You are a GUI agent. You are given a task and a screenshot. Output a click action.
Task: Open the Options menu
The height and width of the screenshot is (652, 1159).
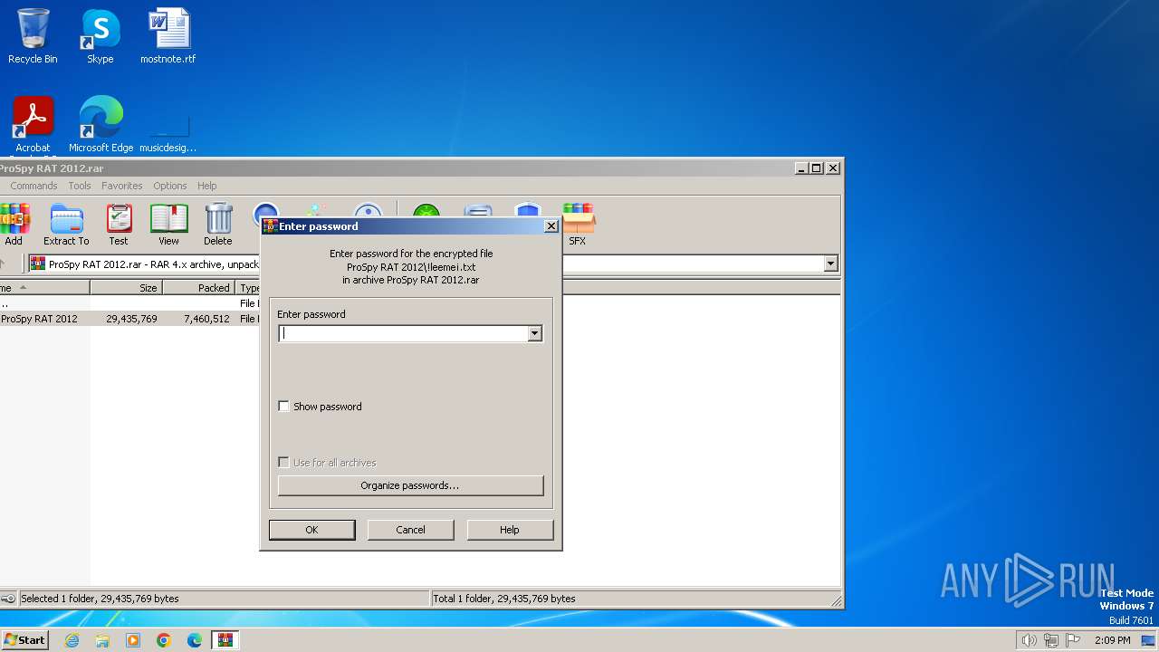point(169,186)
